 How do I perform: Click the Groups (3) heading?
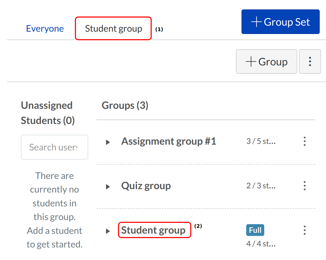pyautogui.click(x=125, y=105)
